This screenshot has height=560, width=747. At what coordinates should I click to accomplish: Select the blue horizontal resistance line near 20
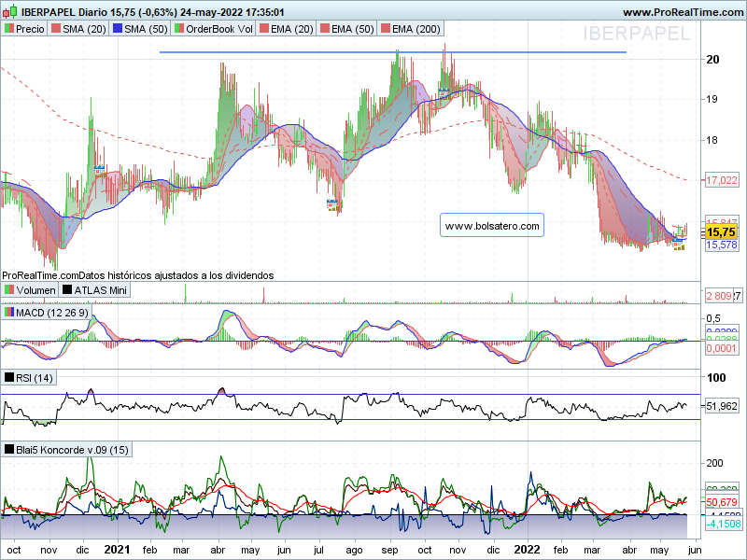coord(393,52)
